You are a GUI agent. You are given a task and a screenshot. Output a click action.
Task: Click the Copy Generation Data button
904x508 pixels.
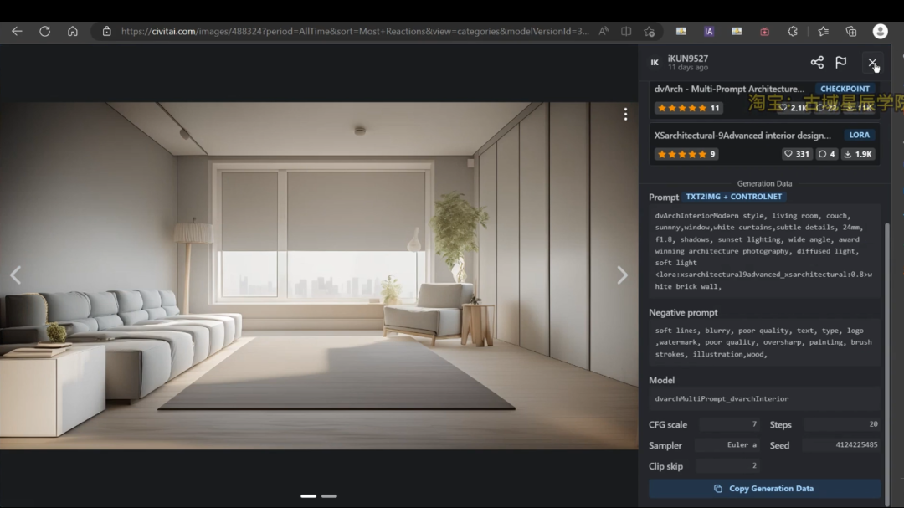[764, 489]
